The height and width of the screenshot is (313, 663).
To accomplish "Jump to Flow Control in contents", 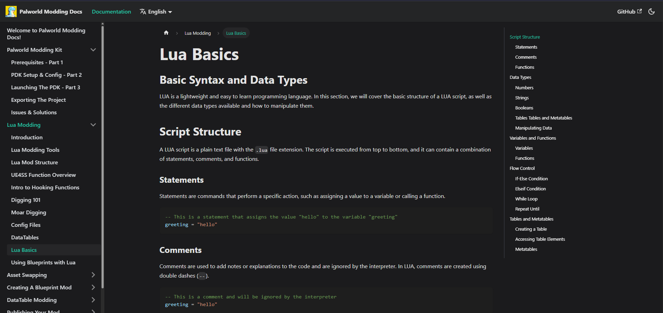I will (522, 168).
